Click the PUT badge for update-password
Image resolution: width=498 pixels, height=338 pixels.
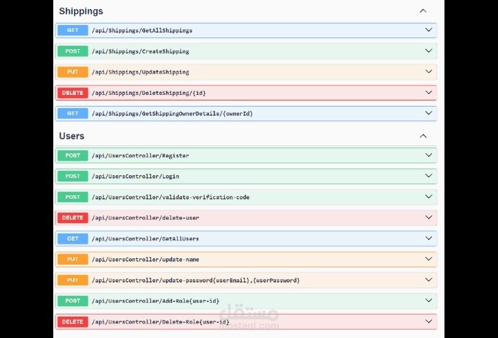coord(73,280)
